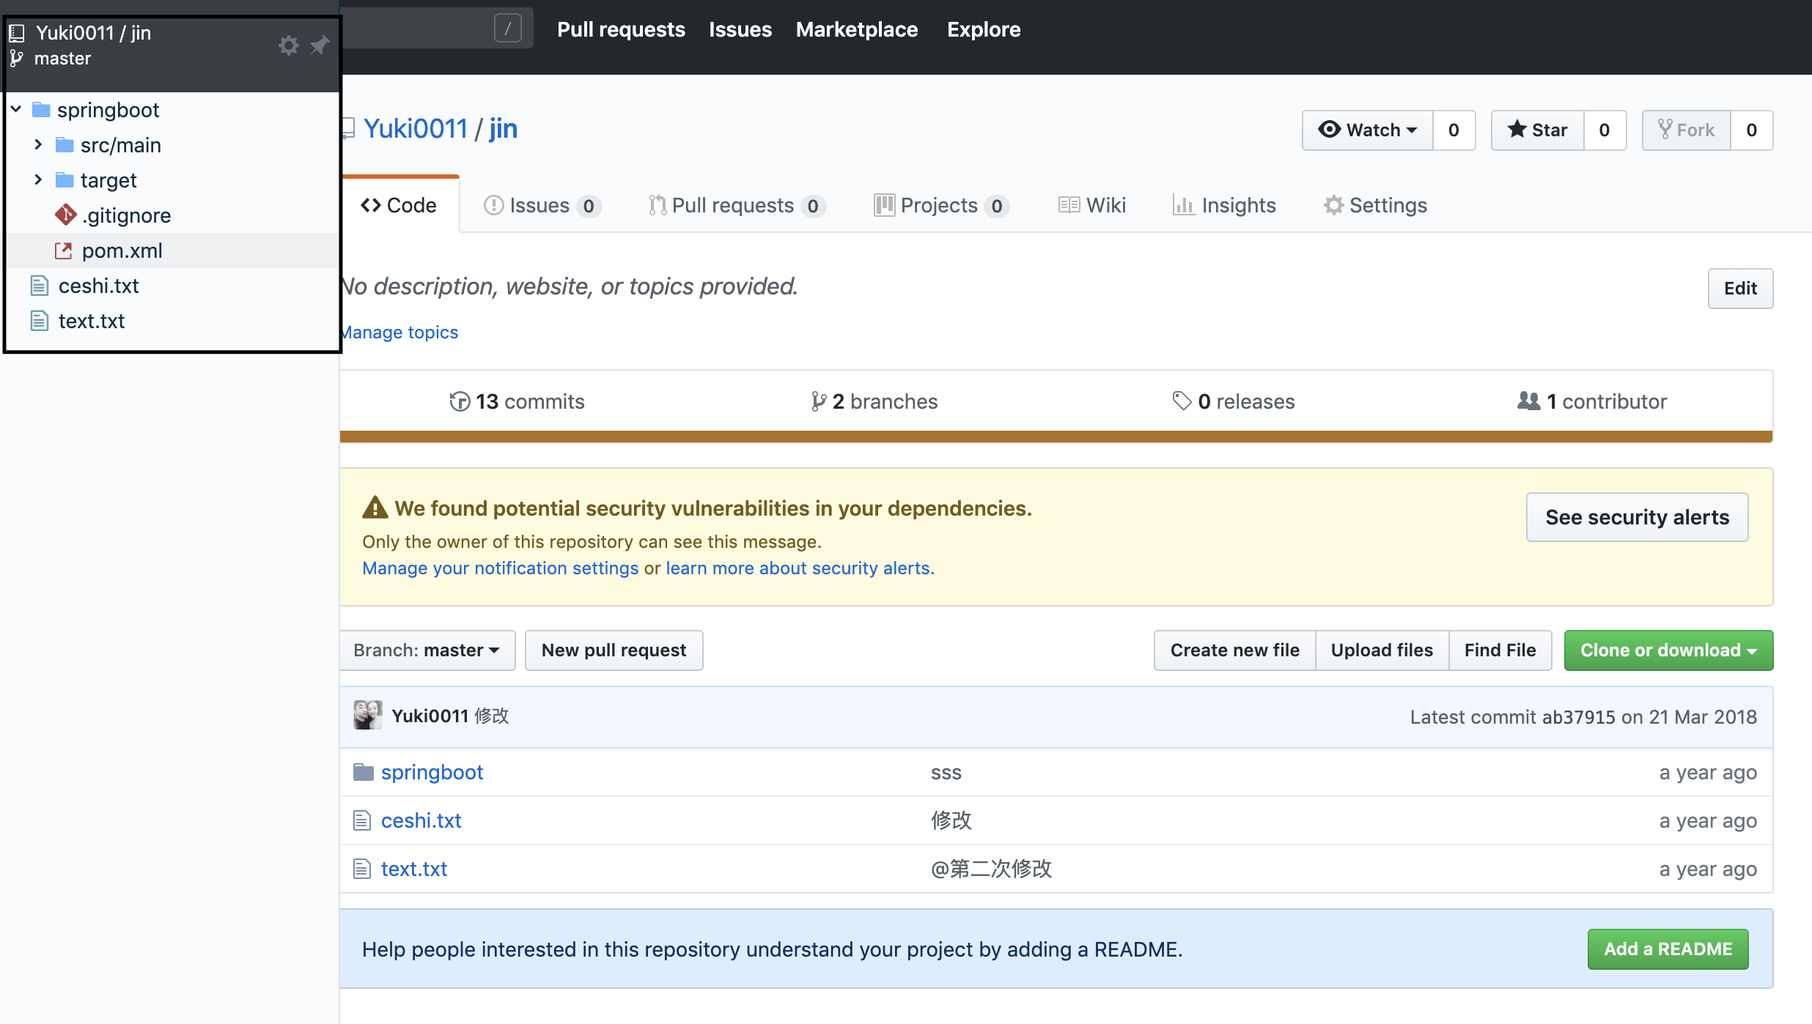
Task: Open Explore in the top navigation
Action: [x=984, y=29]
